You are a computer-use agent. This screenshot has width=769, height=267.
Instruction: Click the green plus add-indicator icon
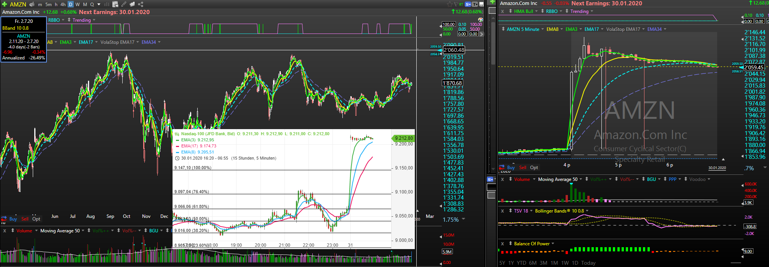[5, 4]
